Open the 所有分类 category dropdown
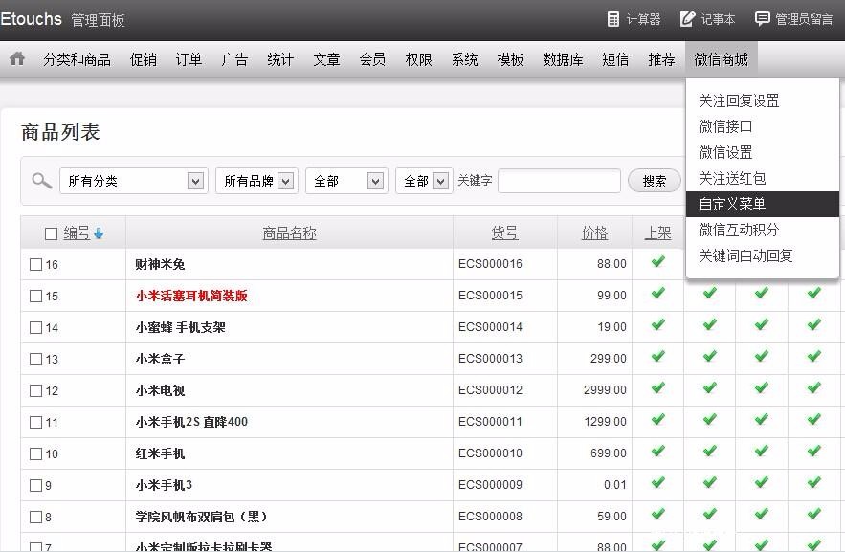The height and width of the screenshot is (552, 845). pyautogui.click(x=132, y=180)
